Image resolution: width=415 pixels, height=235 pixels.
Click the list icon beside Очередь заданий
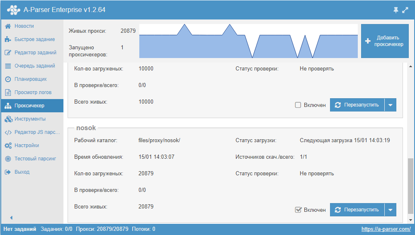(8, 65)
